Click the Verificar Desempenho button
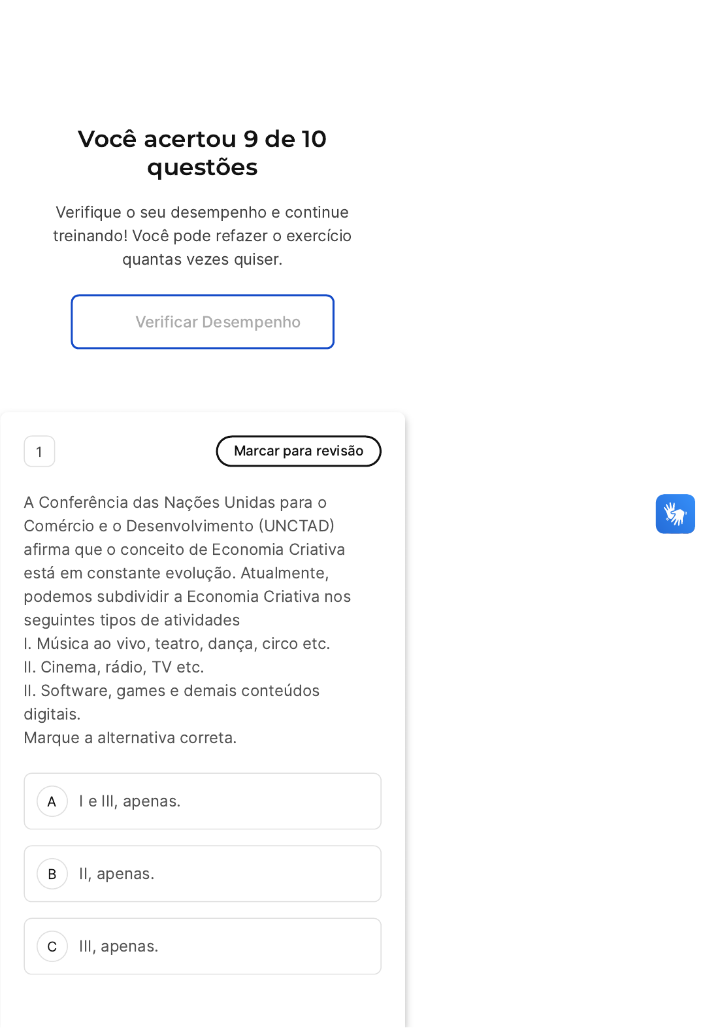The image size is (705, 1028). pos(203,322)
